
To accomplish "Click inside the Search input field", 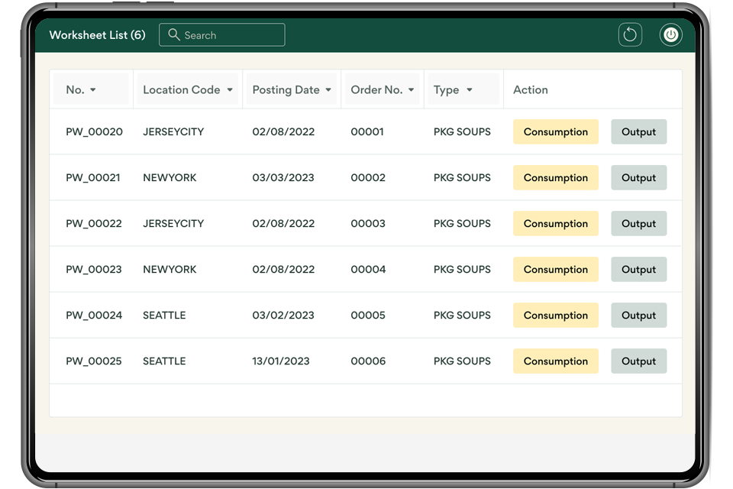I will 229,34.
